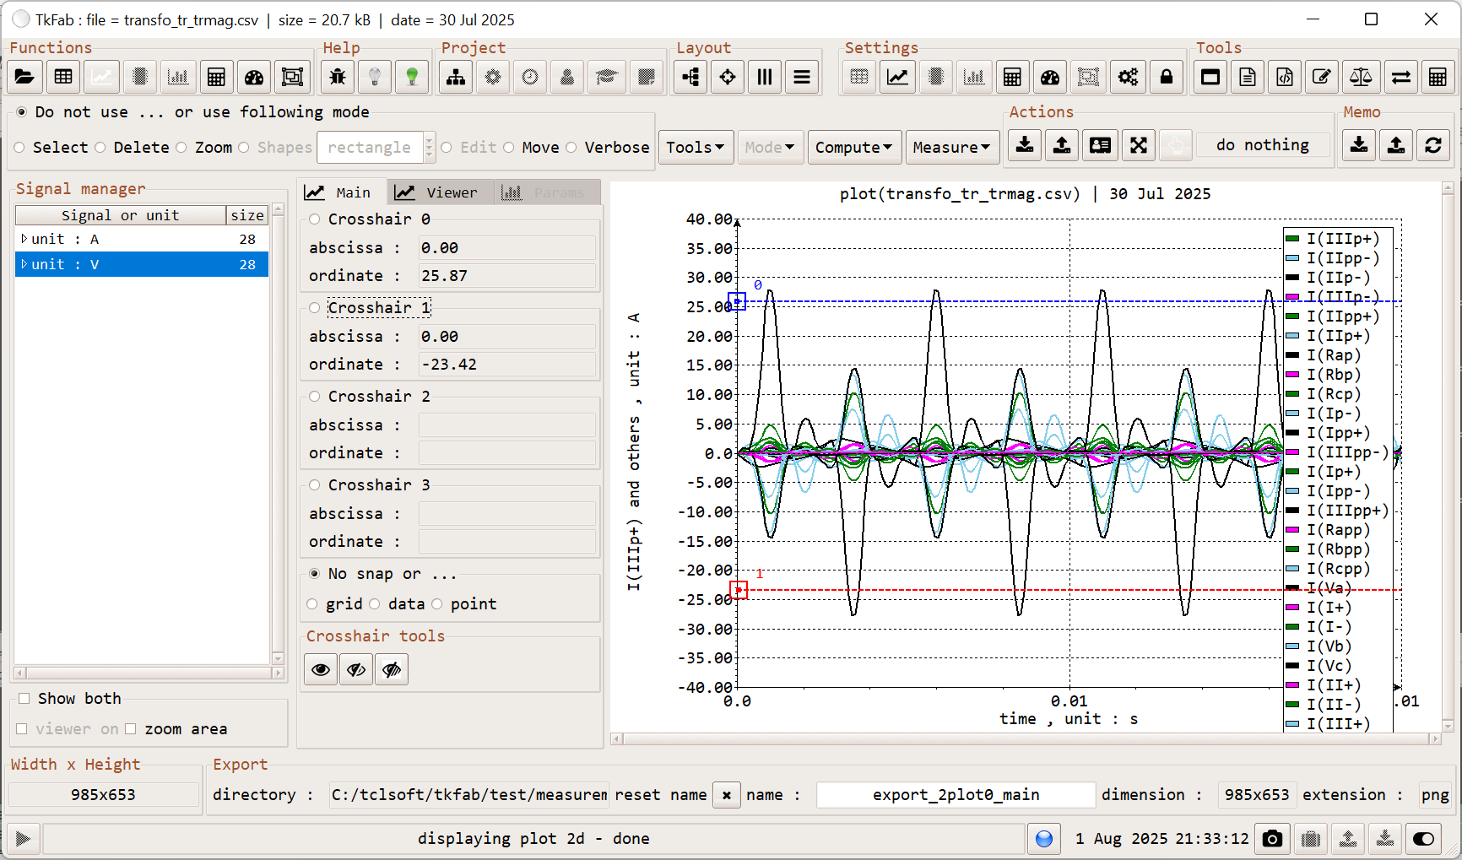Image resolution: width=1462 pixels, height=860 pixels.
Task: Select the Crosshair 0 radio button
Action: click(x=315, y=219)
